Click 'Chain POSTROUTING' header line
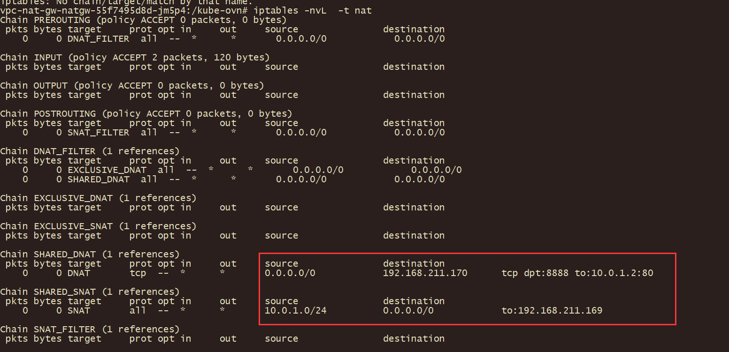Image resolution: width=729 pixels, height=352 pixels. pyautogui.click(x=146, y=113)
